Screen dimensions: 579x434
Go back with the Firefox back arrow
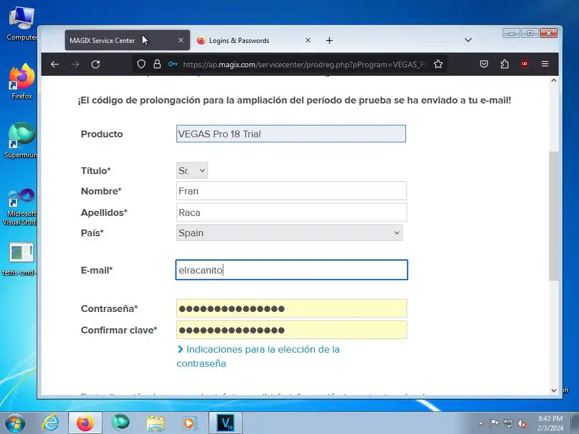[x=55, y=64]
